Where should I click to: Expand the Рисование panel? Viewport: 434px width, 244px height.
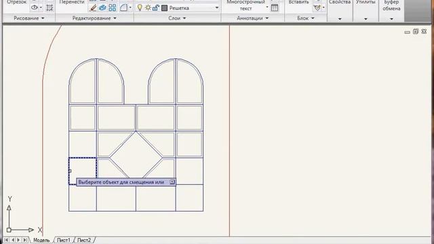28,18
